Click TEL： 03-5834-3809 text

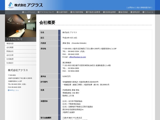(x=71, y=68)
